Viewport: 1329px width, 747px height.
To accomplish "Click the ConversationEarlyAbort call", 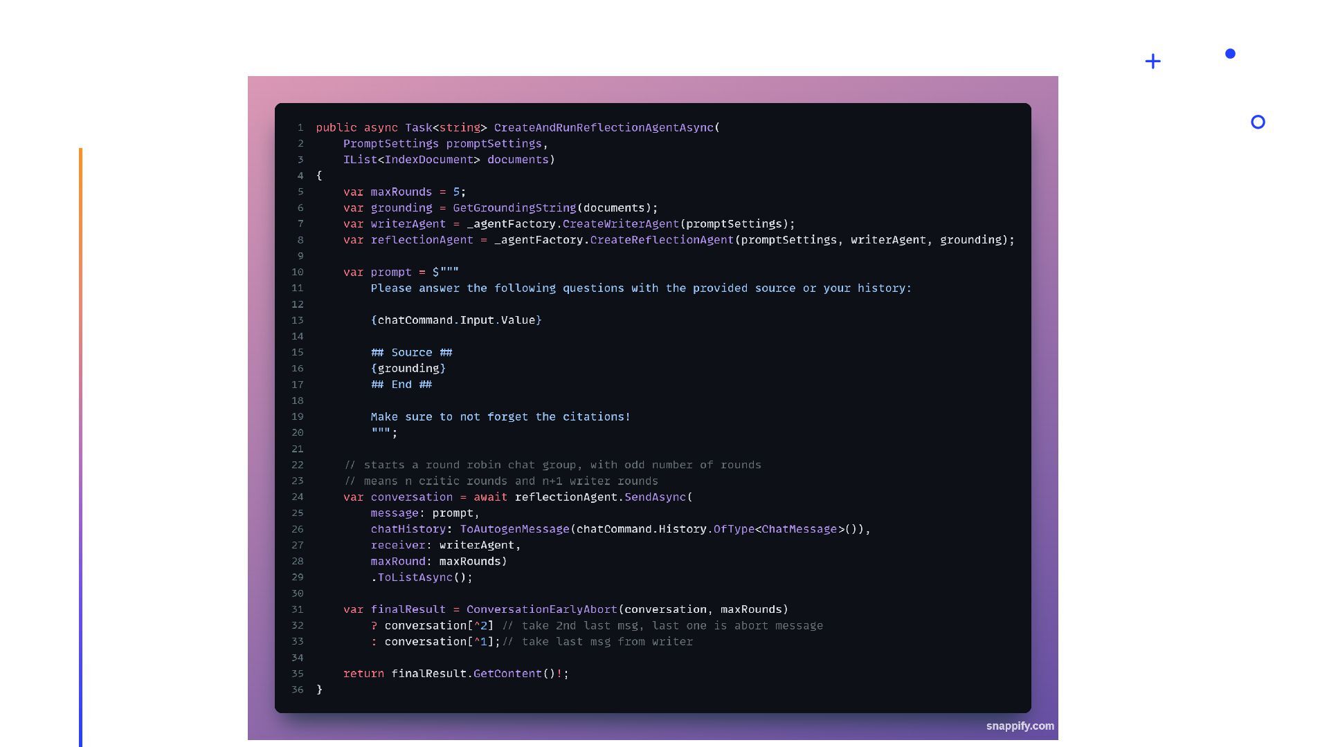I will point(542,609).
